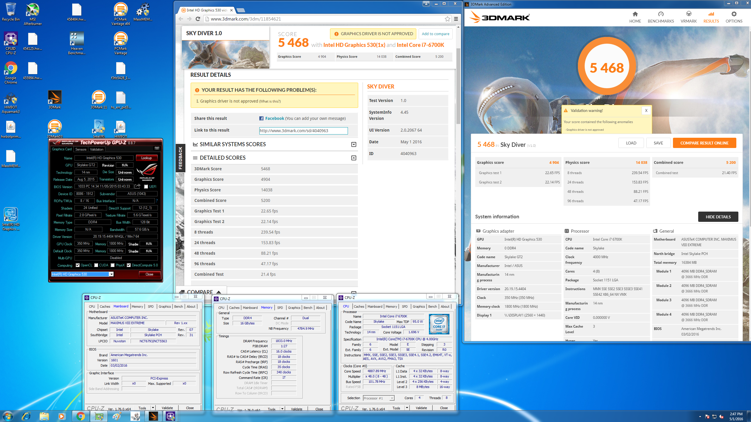This screenshot has width=751, height=422.
Task: Open CPUID CPU-Z desktop shortcut
Action: (x=11, y=43)
